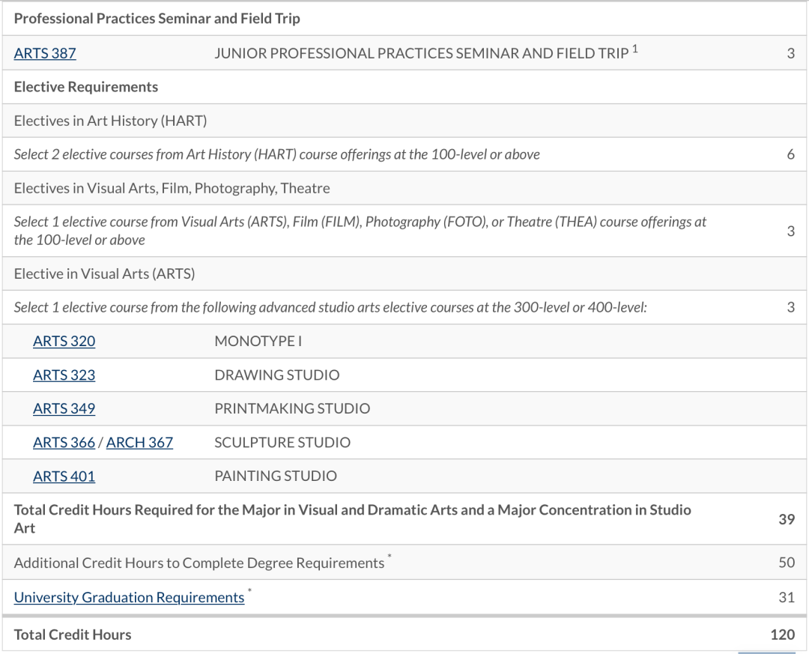Open the ARTS 387 course link
809x654 pixels.
click(x=45, y=53)
